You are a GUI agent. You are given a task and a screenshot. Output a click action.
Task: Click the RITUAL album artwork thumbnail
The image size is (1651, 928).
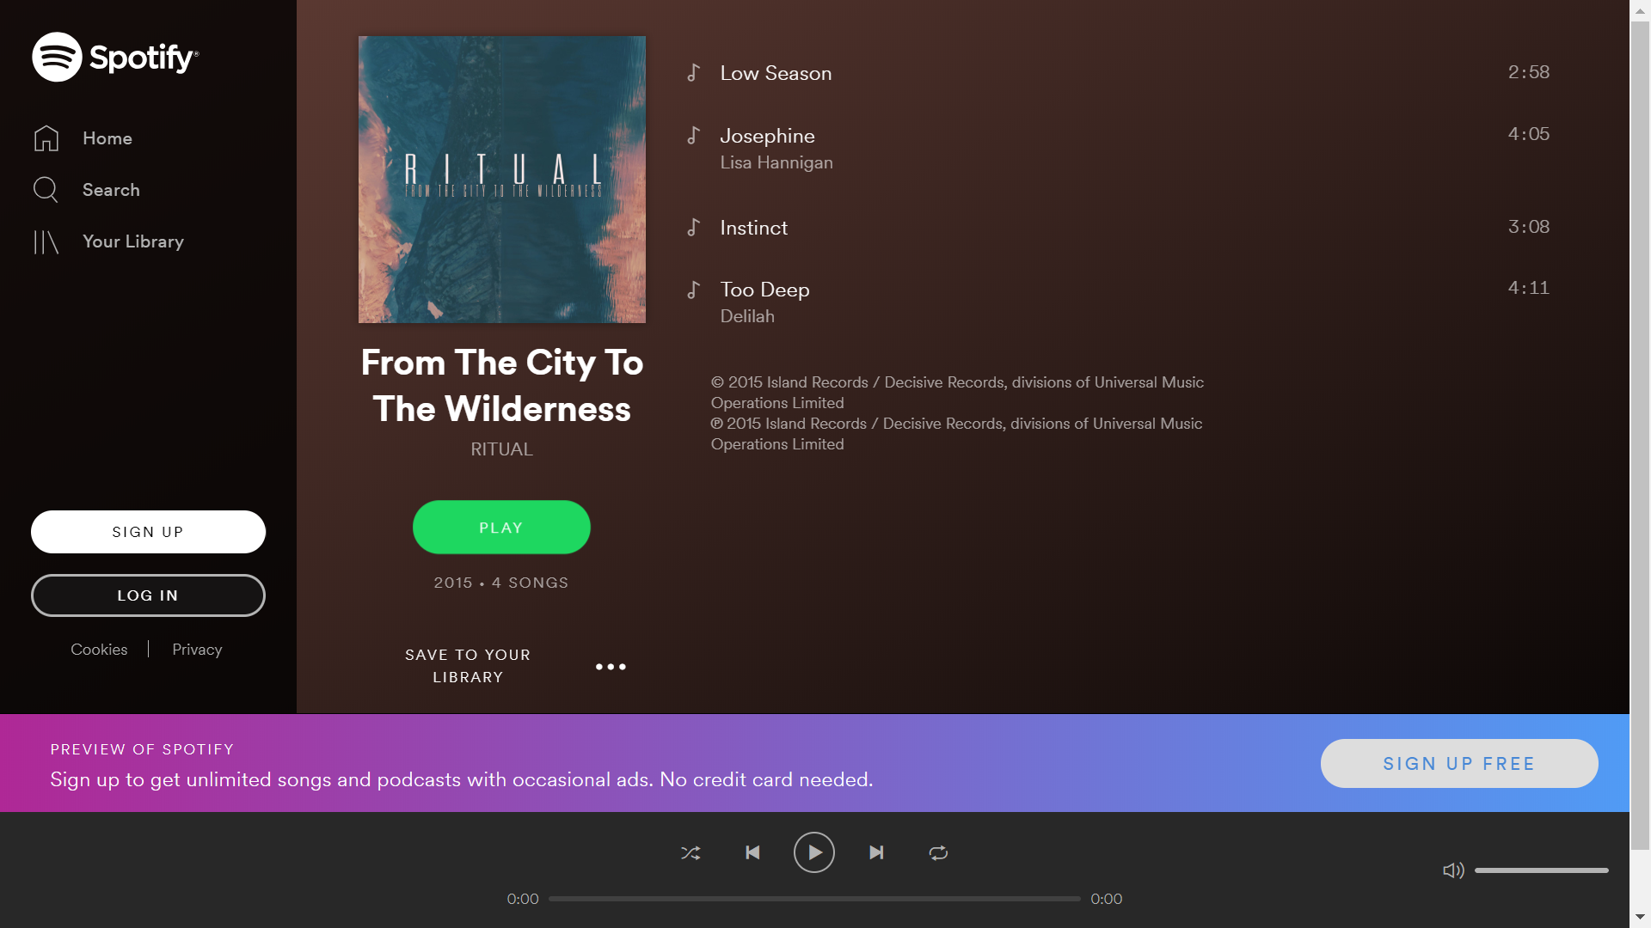(x=502, y=179)
